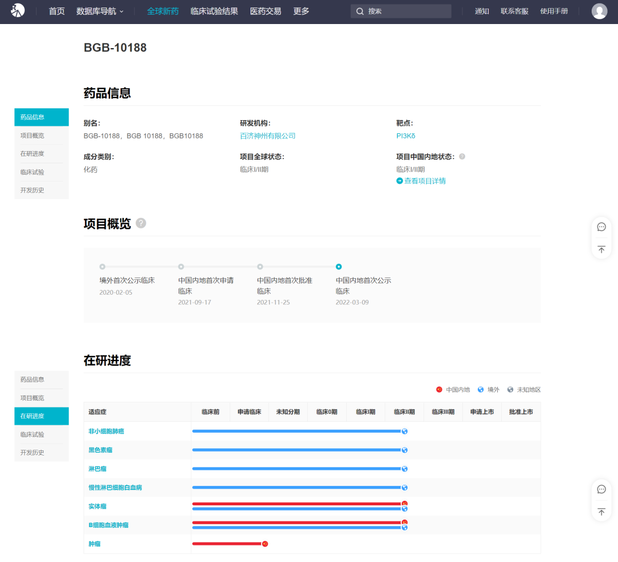
Task: Click red China marker on B细胞血液肿瘤 bar
Action: pyautogui.click(x=405, y=522)
